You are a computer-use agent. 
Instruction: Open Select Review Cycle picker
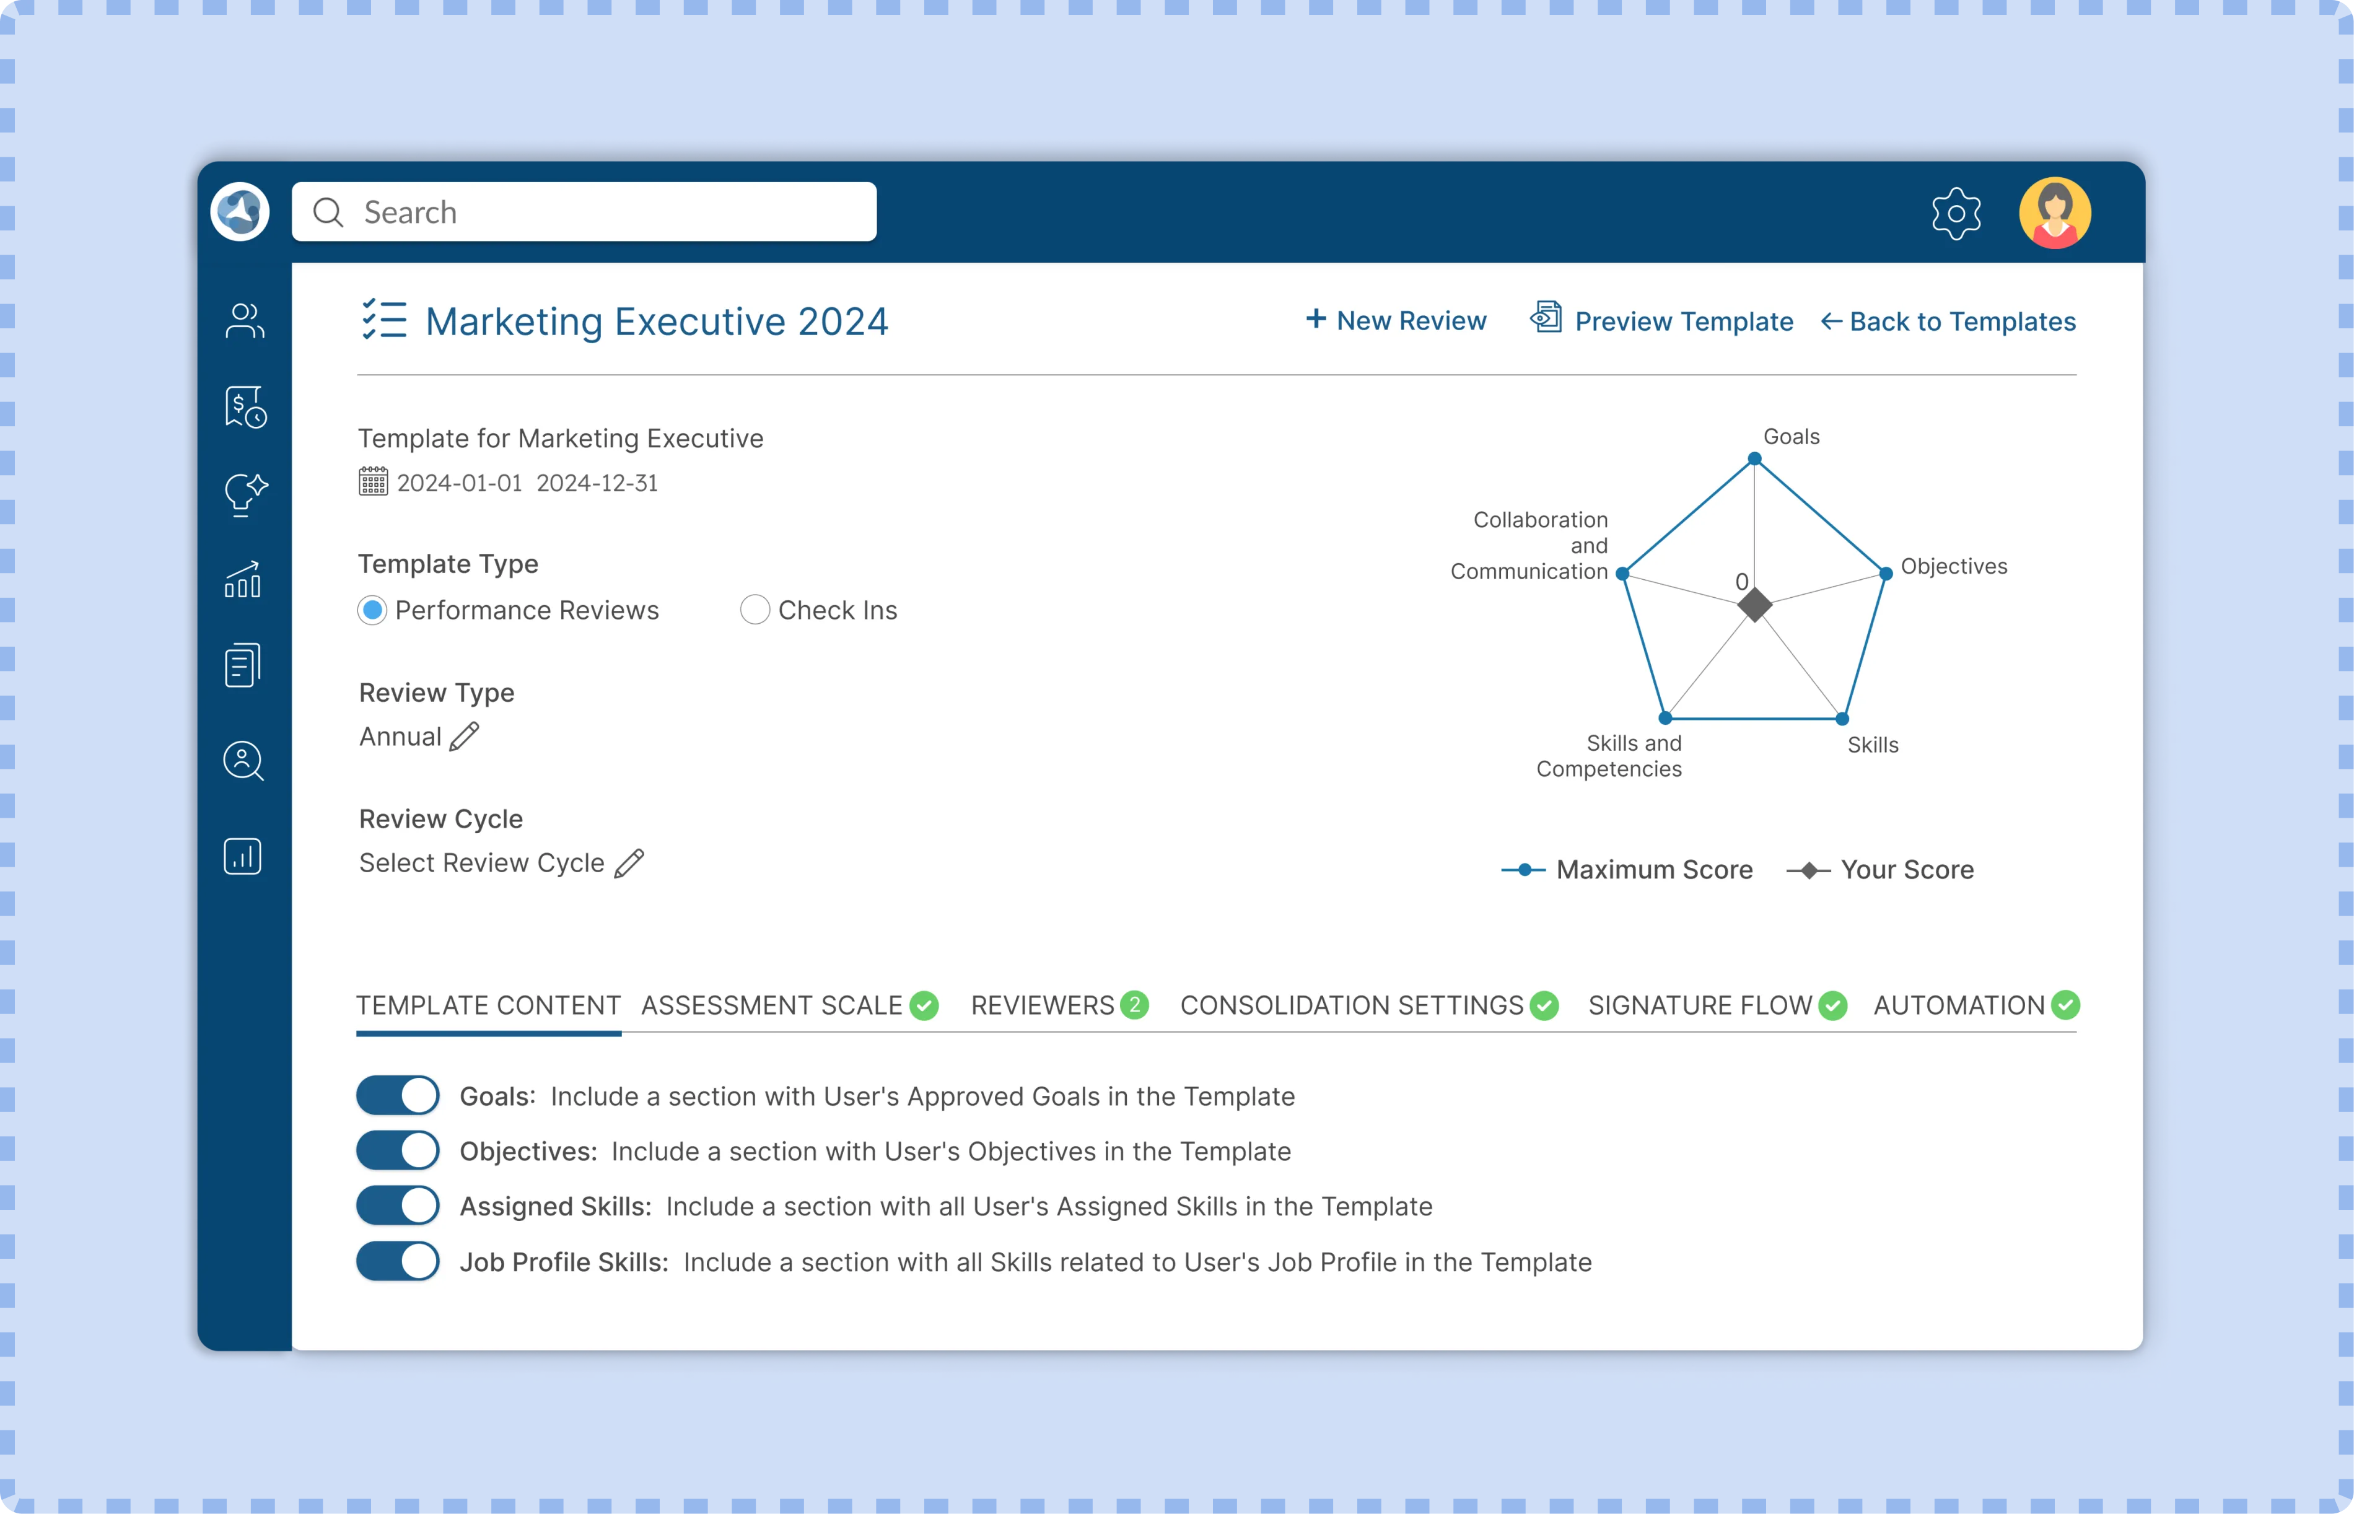pos(629,862)
